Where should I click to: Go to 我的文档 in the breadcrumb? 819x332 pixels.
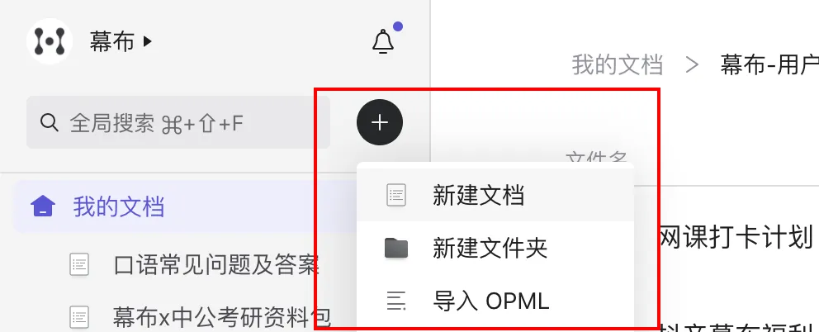[x=618, y=65]
